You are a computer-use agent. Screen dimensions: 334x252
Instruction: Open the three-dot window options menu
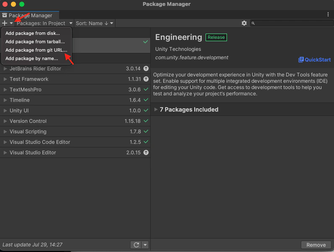click(328, 15)
